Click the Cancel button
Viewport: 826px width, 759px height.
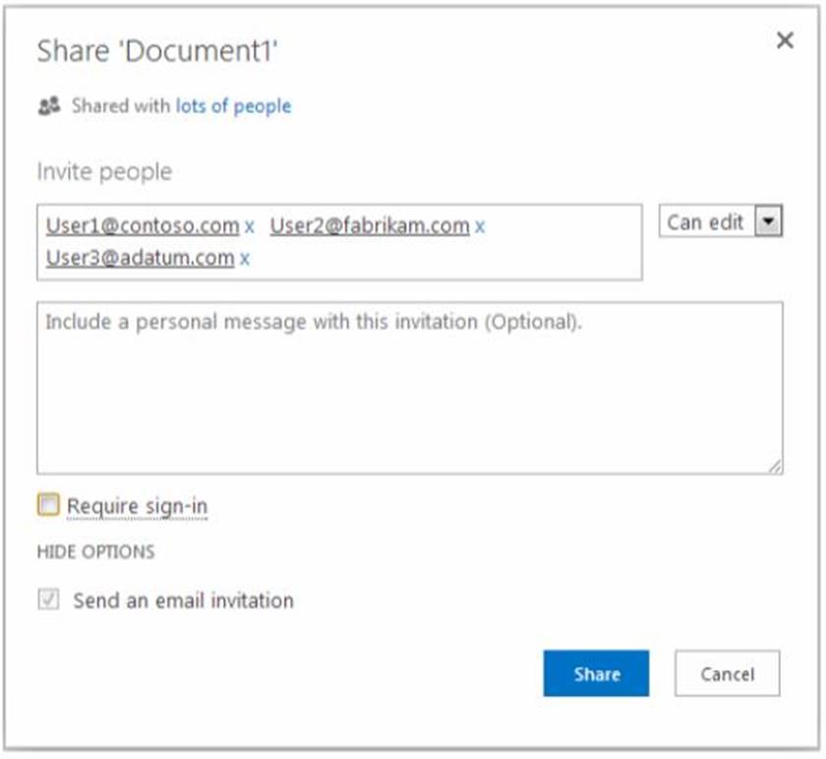(727, 674)
